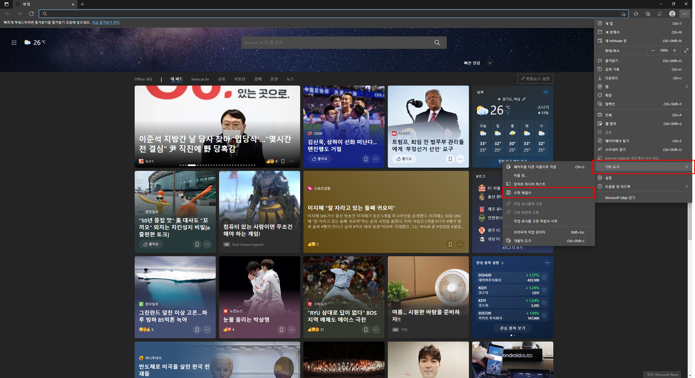Click the web search magnifier icon

point(437,43)
